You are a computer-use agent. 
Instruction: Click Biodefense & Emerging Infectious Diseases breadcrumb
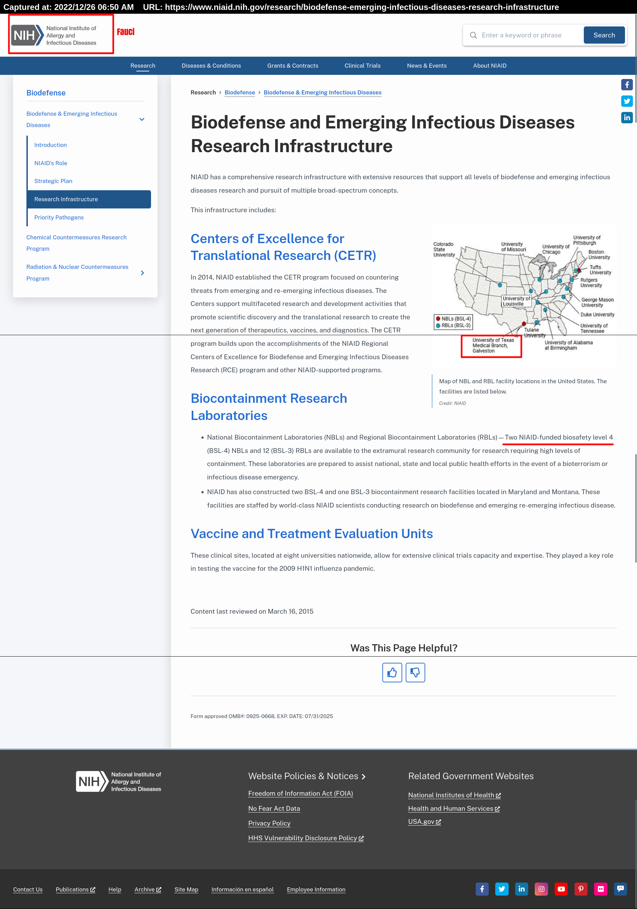pyautogui.click(x=323, y=92)
